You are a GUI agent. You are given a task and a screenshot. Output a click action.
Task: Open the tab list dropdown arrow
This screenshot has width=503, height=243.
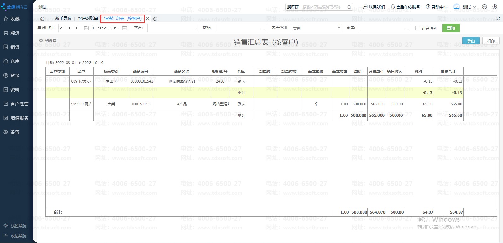155,19
